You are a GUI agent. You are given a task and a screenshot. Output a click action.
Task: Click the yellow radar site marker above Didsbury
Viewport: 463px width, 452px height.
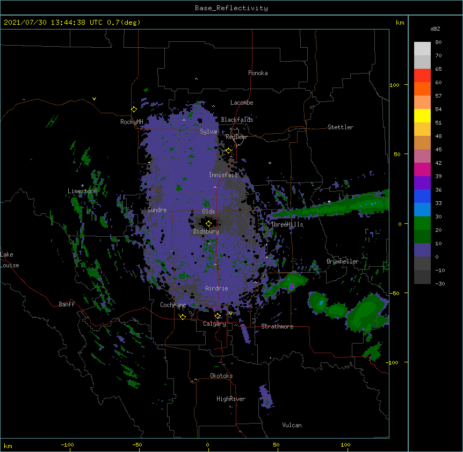[x=208, y=223]
